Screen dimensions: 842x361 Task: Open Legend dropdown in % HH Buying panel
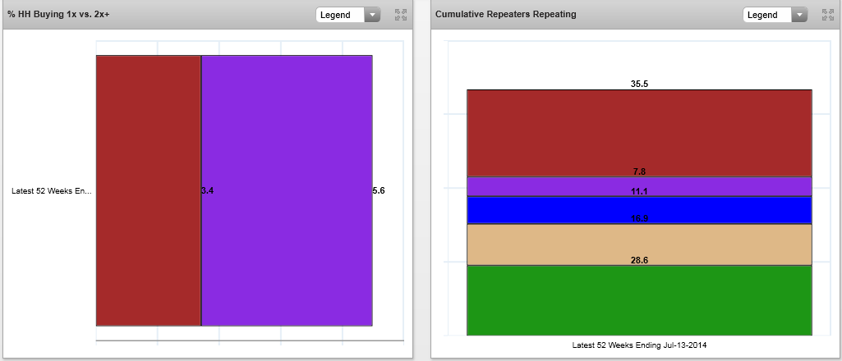coord(348,15)
